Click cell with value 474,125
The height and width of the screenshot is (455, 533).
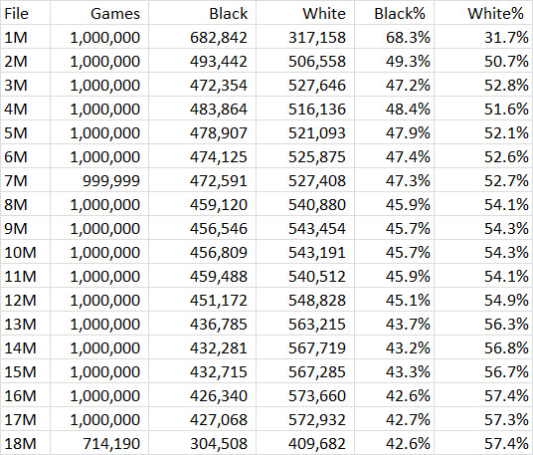pos(202,156)
